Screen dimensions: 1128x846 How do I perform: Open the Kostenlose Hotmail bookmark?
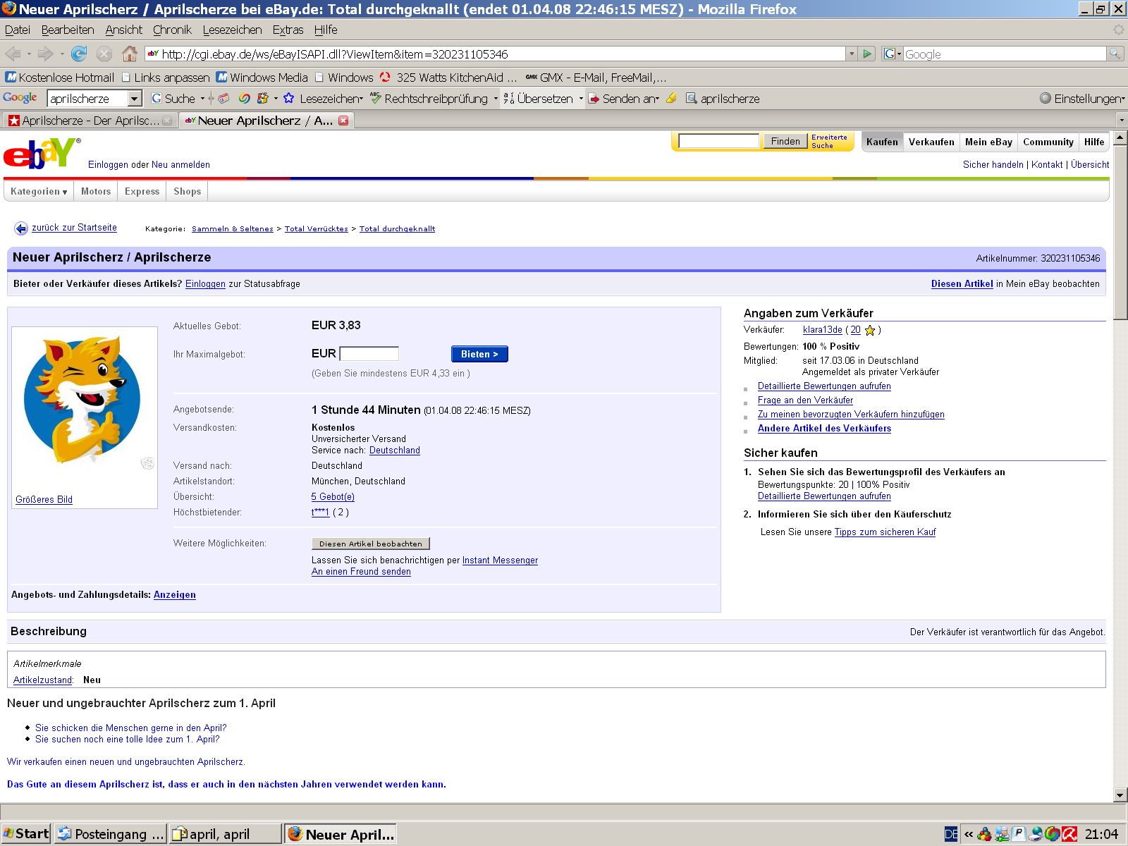click(x=59, y=78)
